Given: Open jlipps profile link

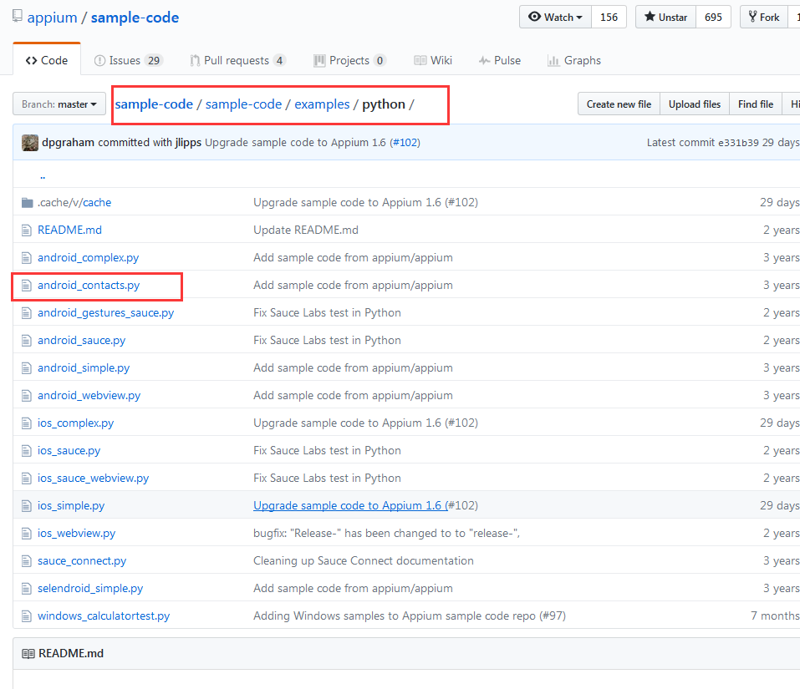Looking at the screenshot, I should pyautogui.click(x=188, y=142).
